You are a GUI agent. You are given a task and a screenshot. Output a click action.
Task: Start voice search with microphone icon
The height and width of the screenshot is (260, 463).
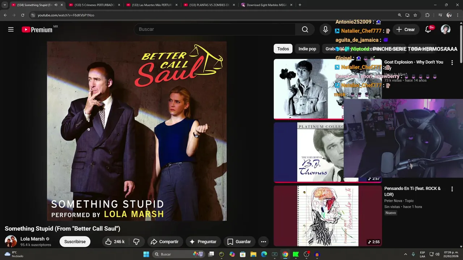pos(326,29)
